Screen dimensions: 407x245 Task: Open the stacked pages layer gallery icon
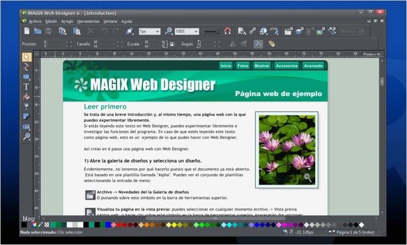tap(299, 31)
